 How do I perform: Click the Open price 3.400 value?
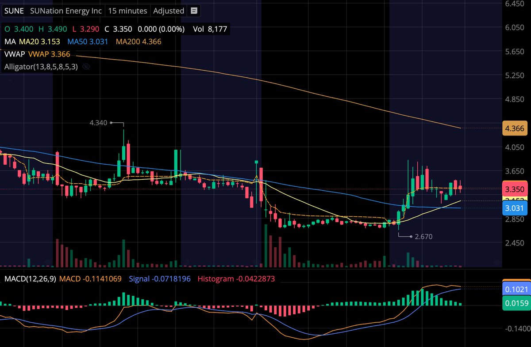(18, 29)
